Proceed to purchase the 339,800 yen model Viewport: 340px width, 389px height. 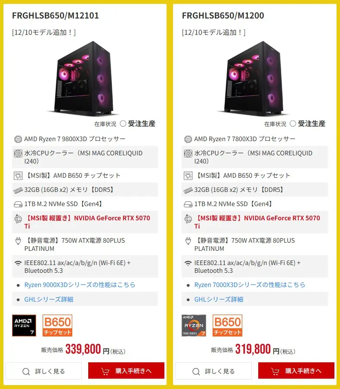[127, 370]
